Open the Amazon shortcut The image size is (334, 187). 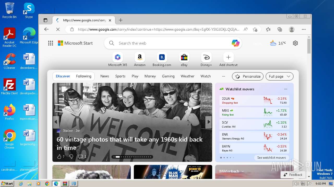pos(140,59)
